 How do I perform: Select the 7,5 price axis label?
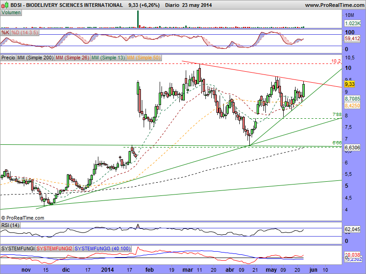(x=350, y=127)
